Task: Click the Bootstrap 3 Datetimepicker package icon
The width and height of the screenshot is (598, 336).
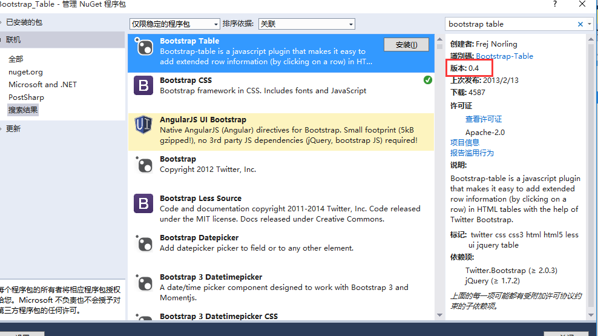Action: coord(144,283)
